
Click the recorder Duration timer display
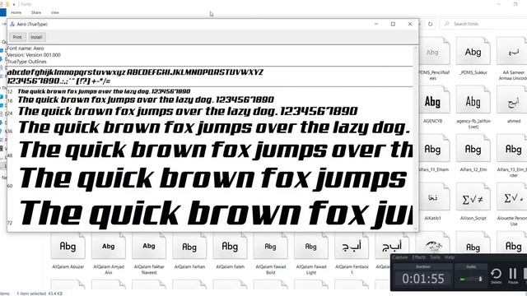(423, 279)
